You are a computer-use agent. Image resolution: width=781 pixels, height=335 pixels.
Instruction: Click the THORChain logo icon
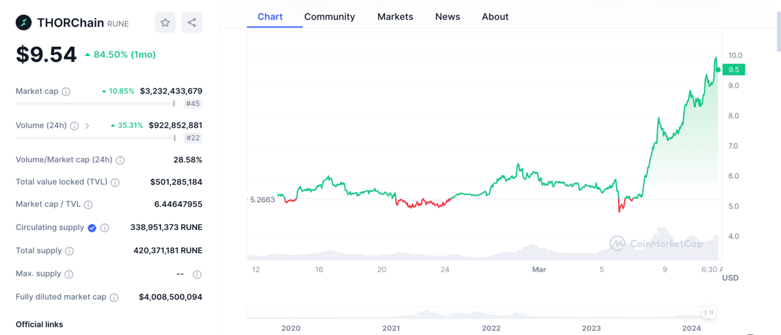[x=24, y=23]
